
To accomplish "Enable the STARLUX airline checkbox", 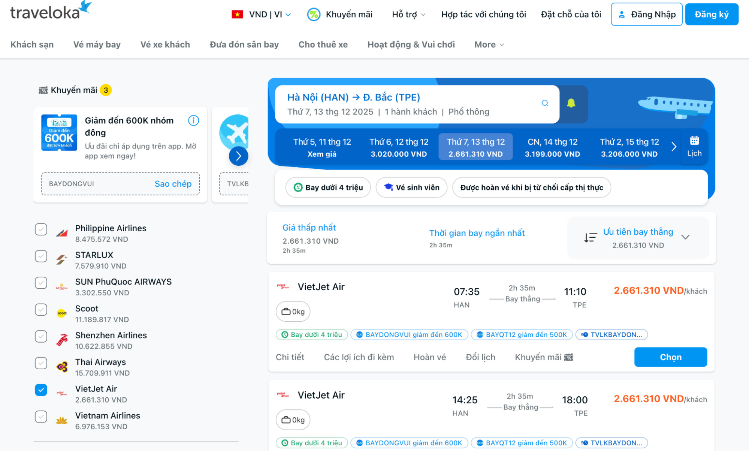I will click(41, 256).
